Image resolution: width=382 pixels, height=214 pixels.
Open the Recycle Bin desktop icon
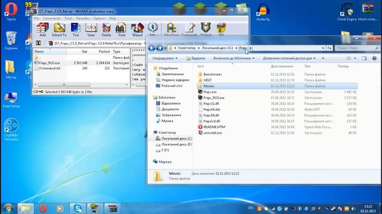pos(11,40)
